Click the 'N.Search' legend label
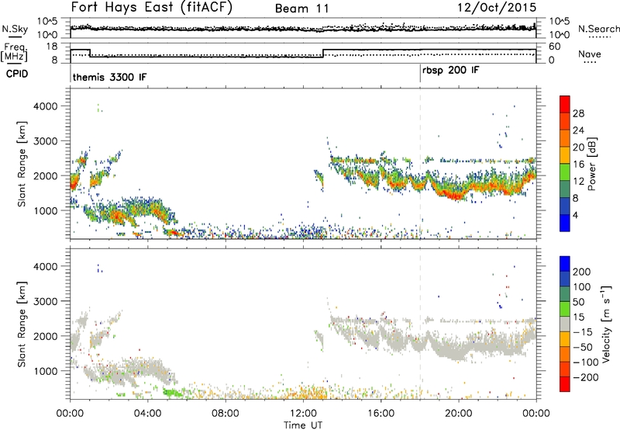 point(598,29)
